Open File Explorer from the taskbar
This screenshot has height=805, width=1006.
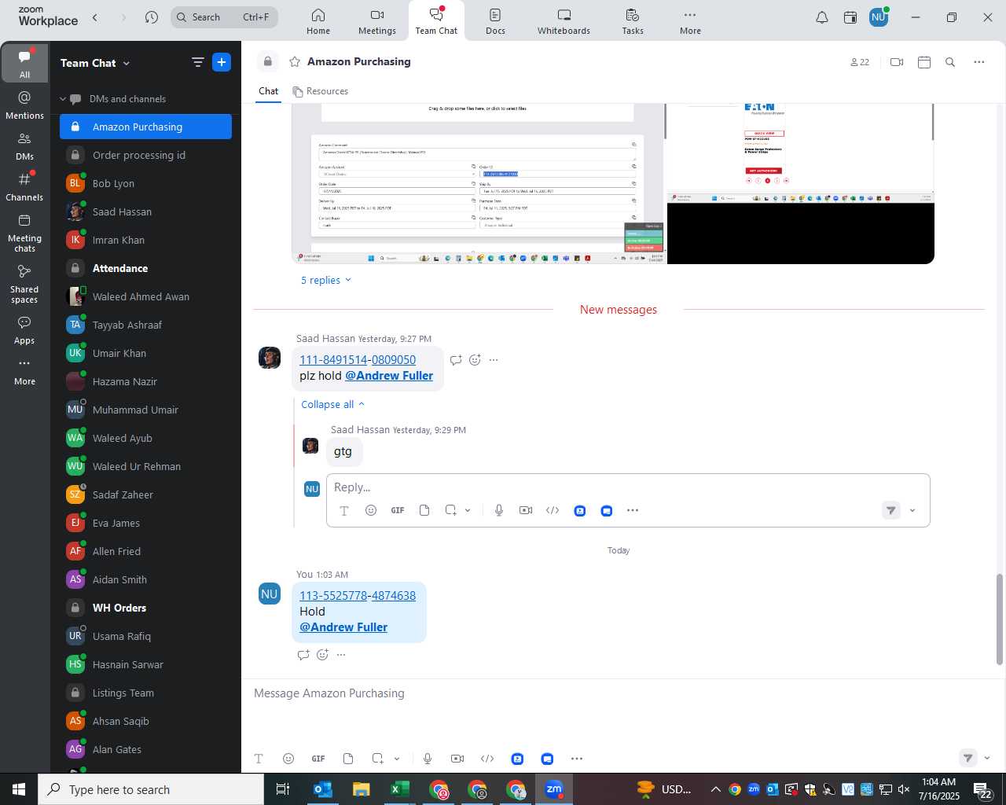click(362, 789)
